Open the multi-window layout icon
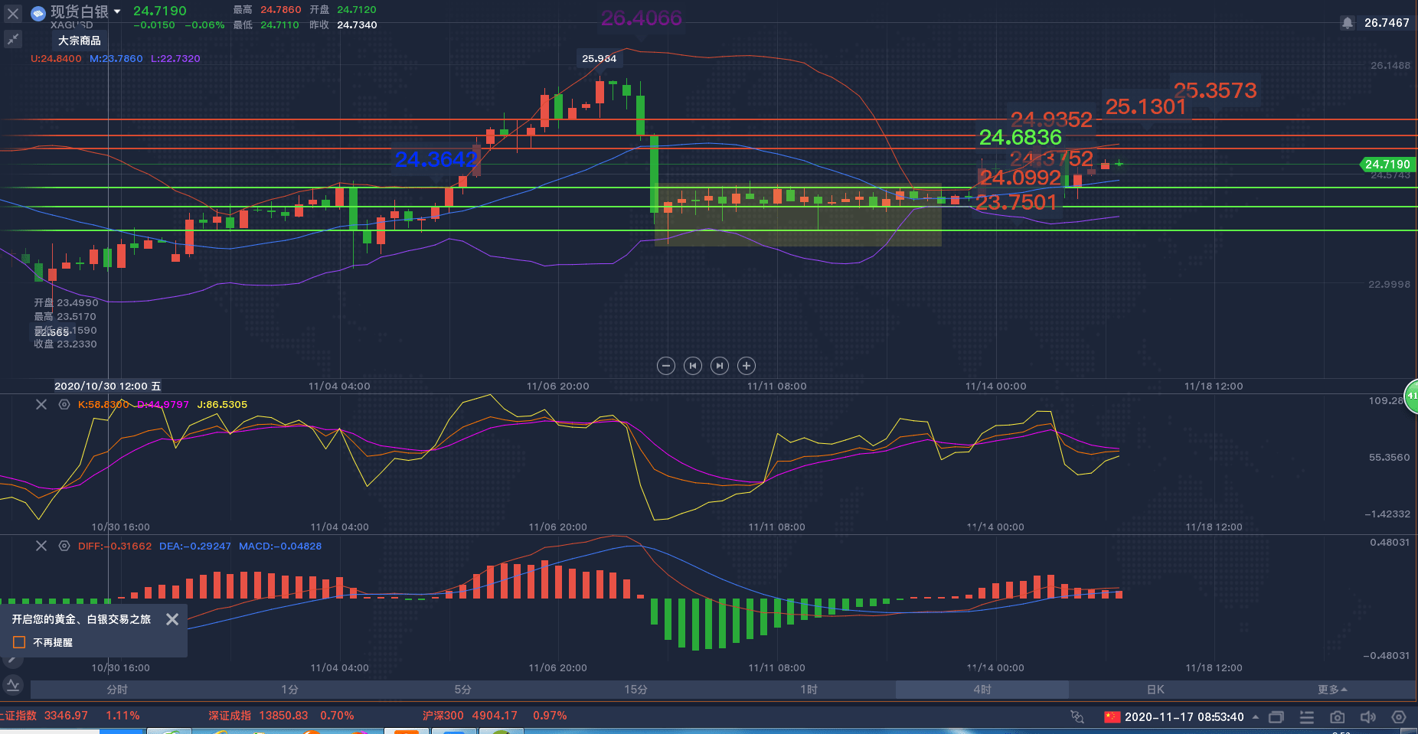The image size is (1418, 734). pyautogui.click(x=1276, y=717)
